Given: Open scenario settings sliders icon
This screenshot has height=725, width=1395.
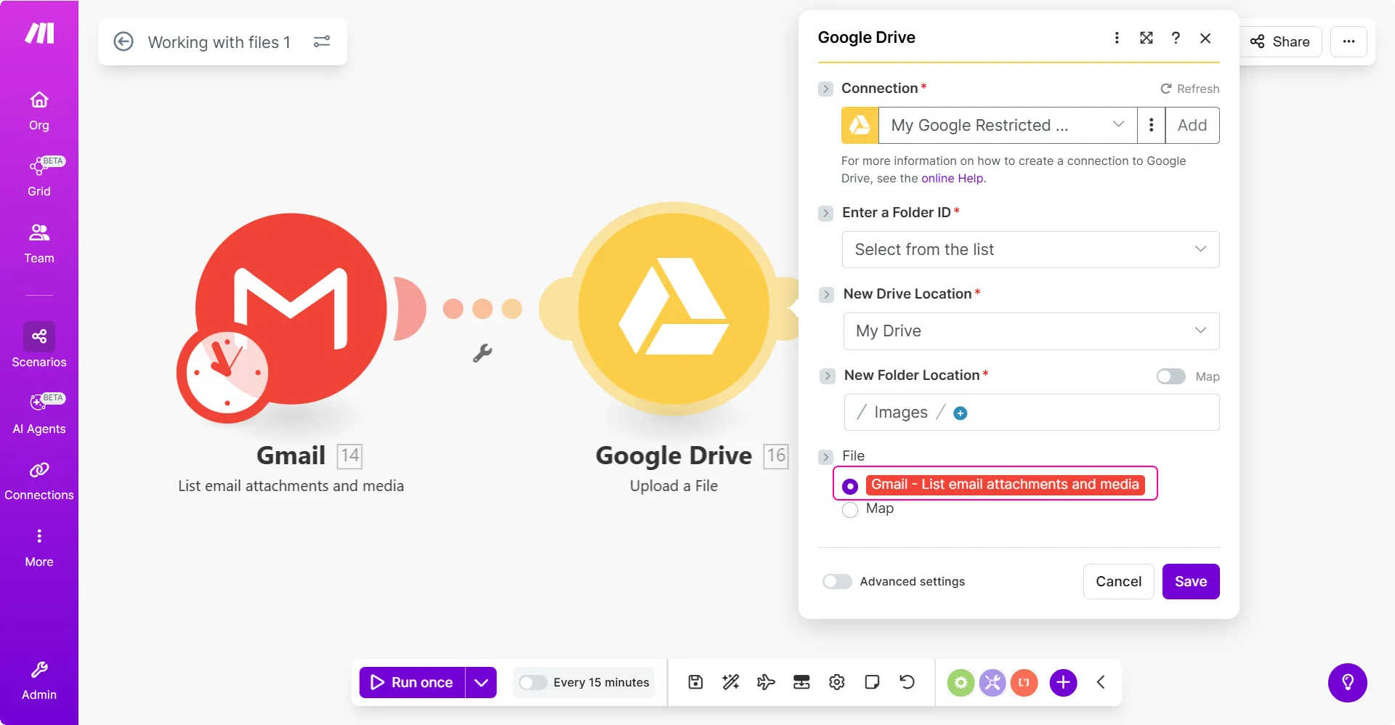Looking at the screenshot, I should 322,41.
